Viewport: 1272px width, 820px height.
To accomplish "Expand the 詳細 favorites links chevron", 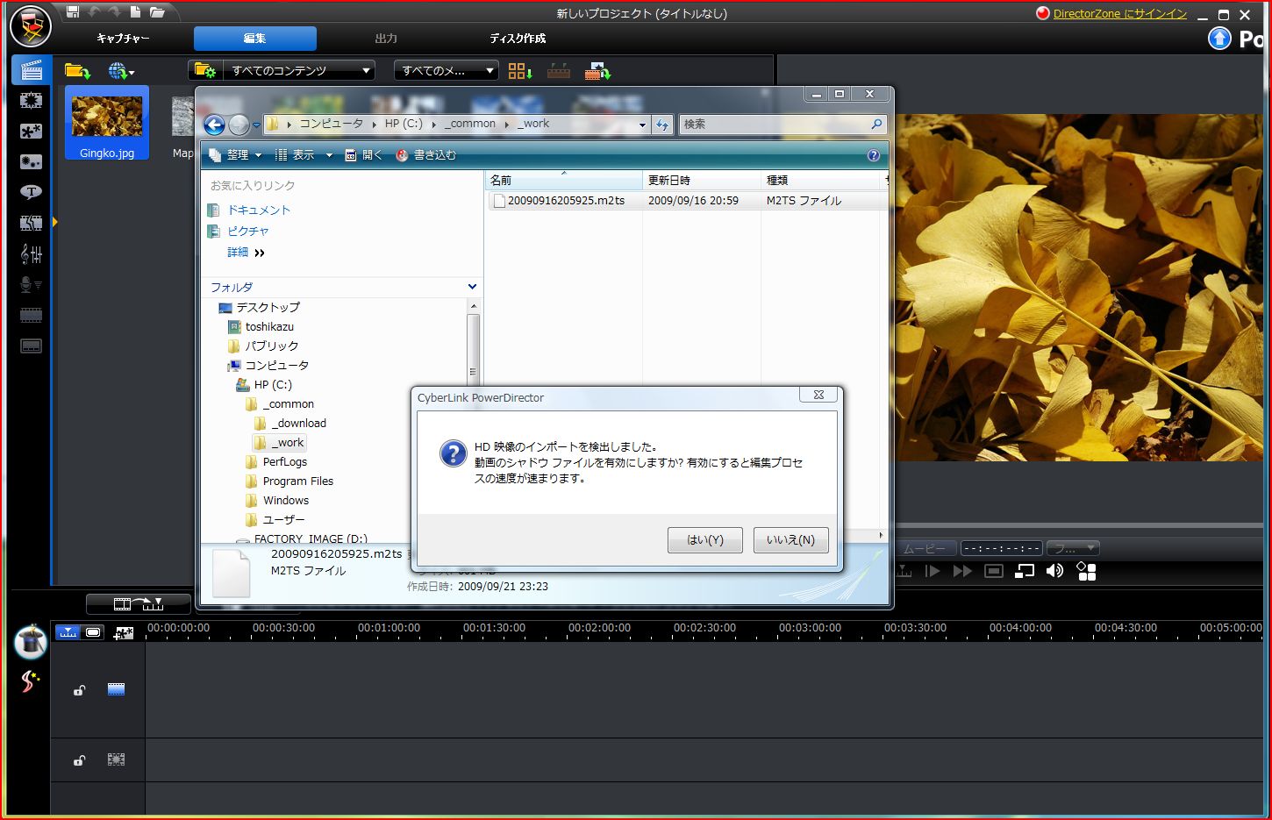I will pyautogui.click(x=259, y=253).
